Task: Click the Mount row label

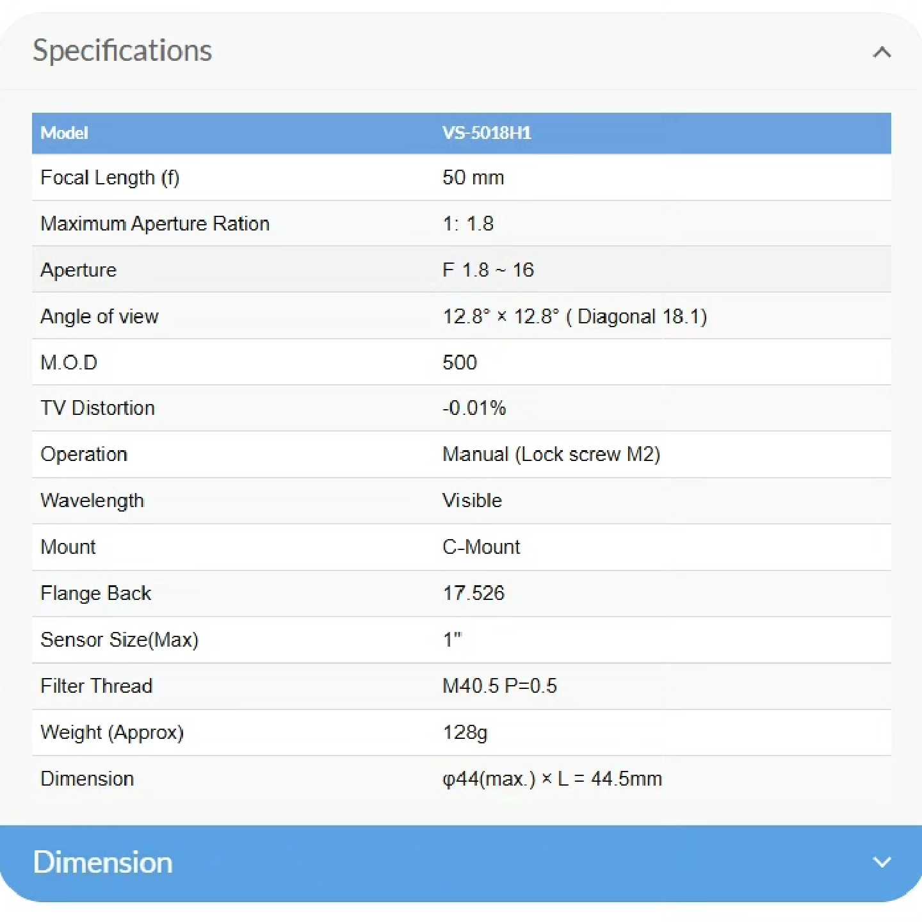Action: click(68, 547)
